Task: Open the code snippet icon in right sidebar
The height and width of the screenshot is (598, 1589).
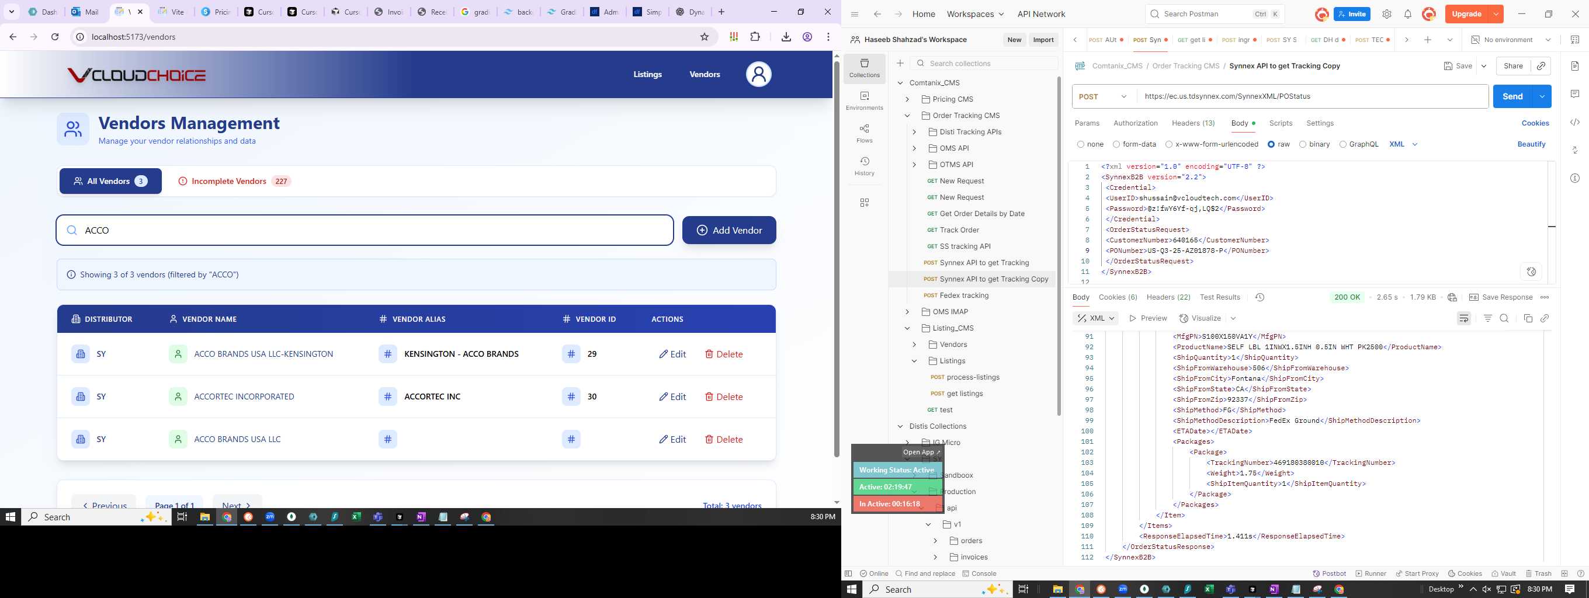Action: (1575, 122)
